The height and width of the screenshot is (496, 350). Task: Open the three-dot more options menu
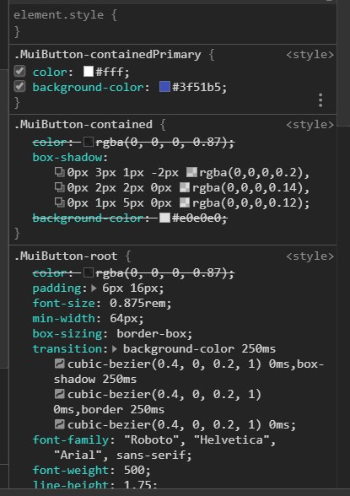click(320, 100)
